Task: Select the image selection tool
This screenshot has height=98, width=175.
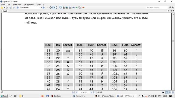Action: [67, 8]
